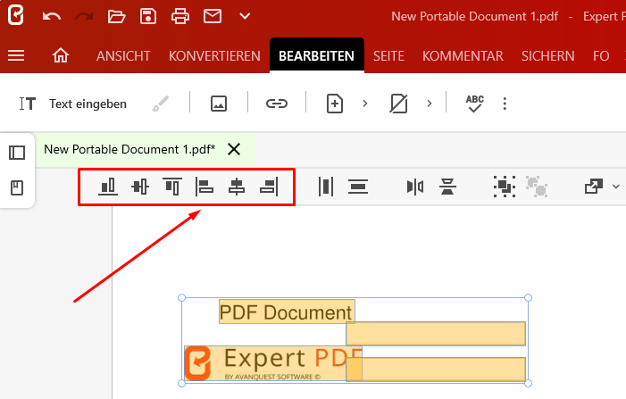Print the document
626x399 pixels.
click(x=180, y=16)
